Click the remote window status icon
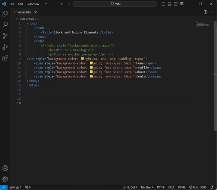The width and height of the screenshot is (217, 190). pyautogui.click(x=4, y=187)
